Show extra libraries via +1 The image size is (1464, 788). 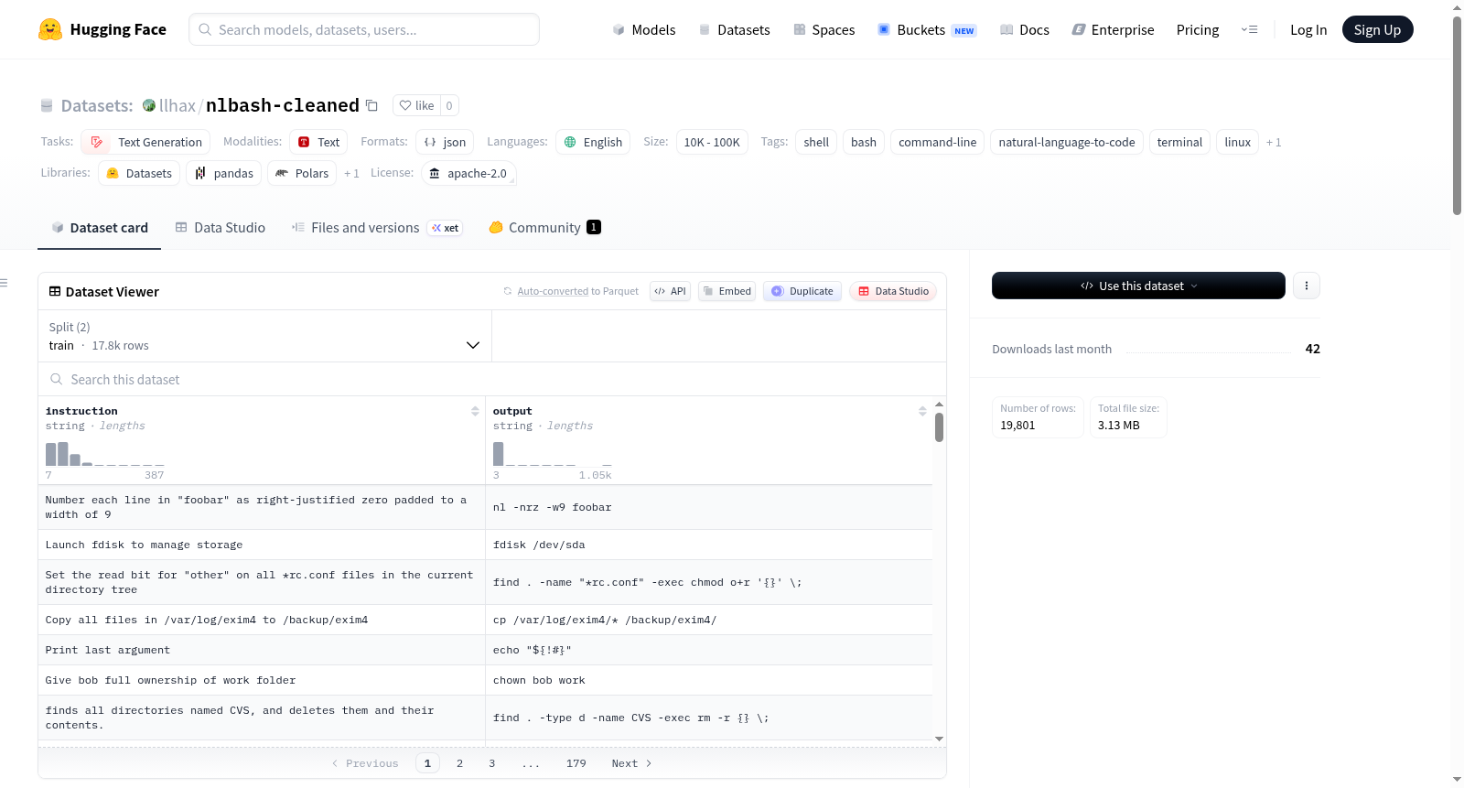(x=351, y=173)
